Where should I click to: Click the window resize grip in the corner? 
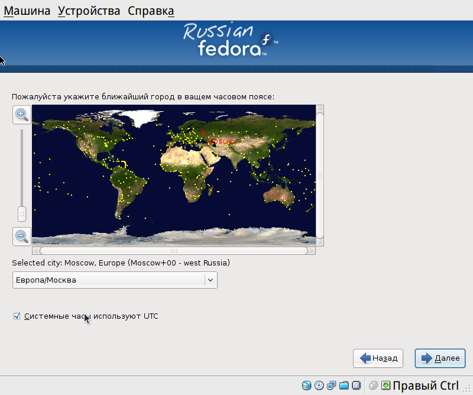coord(467,389)
